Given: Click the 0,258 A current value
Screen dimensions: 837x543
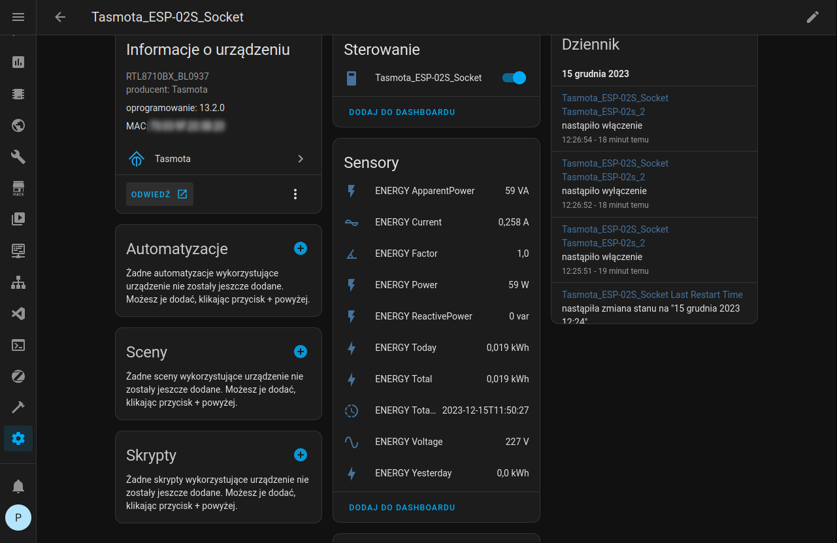Looking at the screenshot, I should point(514,222).
